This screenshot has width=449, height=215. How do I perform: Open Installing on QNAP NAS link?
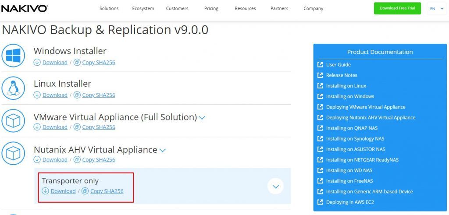click(352, 128)
